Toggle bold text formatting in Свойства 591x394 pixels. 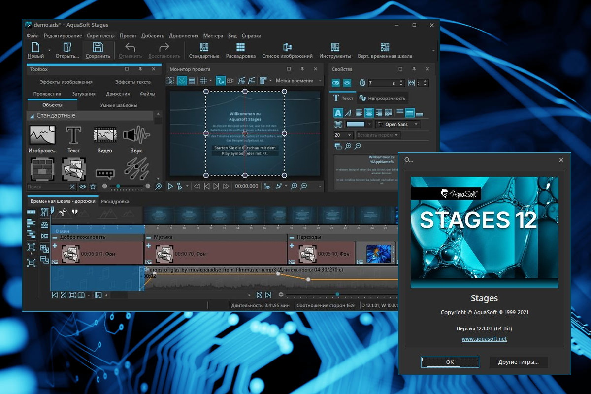(338, 113)
